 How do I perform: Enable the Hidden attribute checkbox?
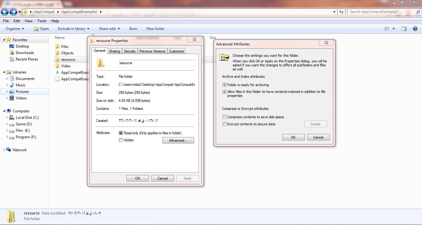[x=121, y=140]
